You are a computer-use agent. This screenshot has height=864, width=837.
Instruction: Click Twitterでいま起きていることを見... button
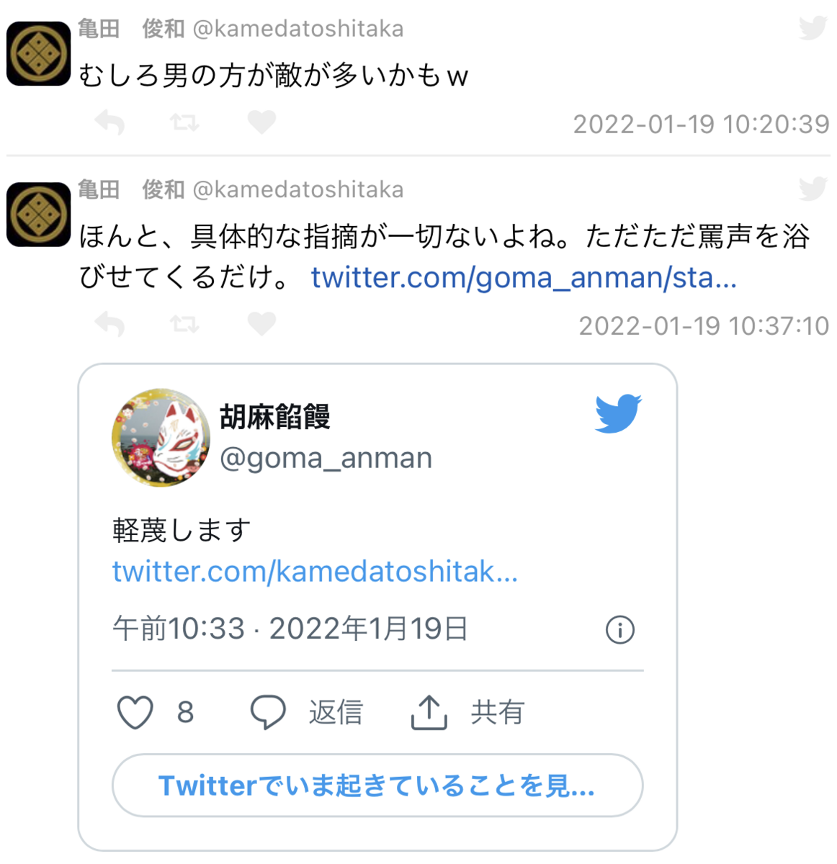point(377,786)
